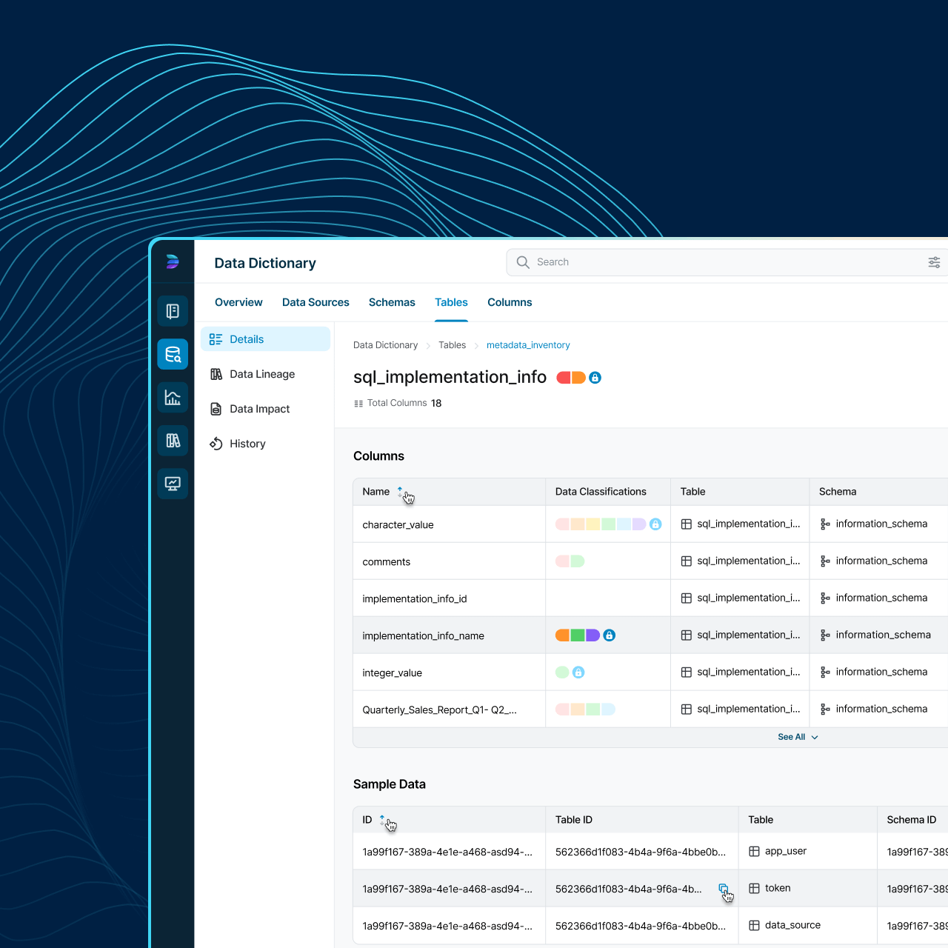Viewport: 948px width, 948px height.
Task: Click the app logo in sidebar
Action: point(173,261)
